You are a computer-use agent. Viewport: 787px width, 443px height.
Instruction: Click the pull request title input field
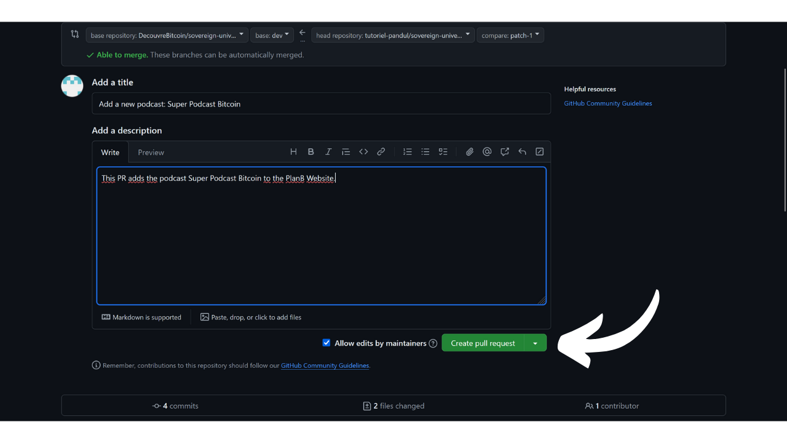[x=321, y=104]
